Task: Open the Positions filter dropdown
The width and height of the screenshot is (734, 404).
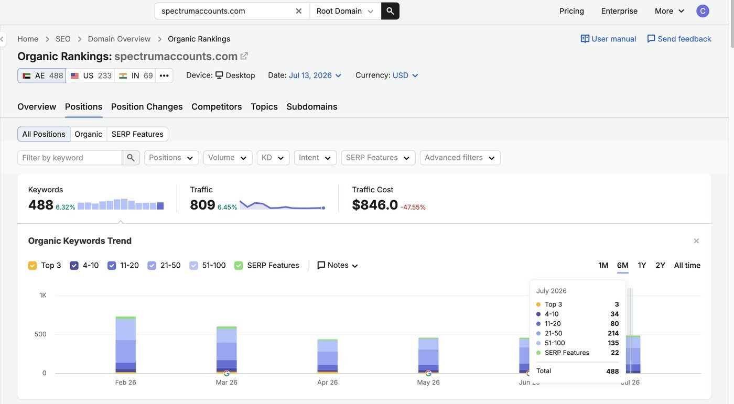Action: pyautogui.click(x=171, y=158)
